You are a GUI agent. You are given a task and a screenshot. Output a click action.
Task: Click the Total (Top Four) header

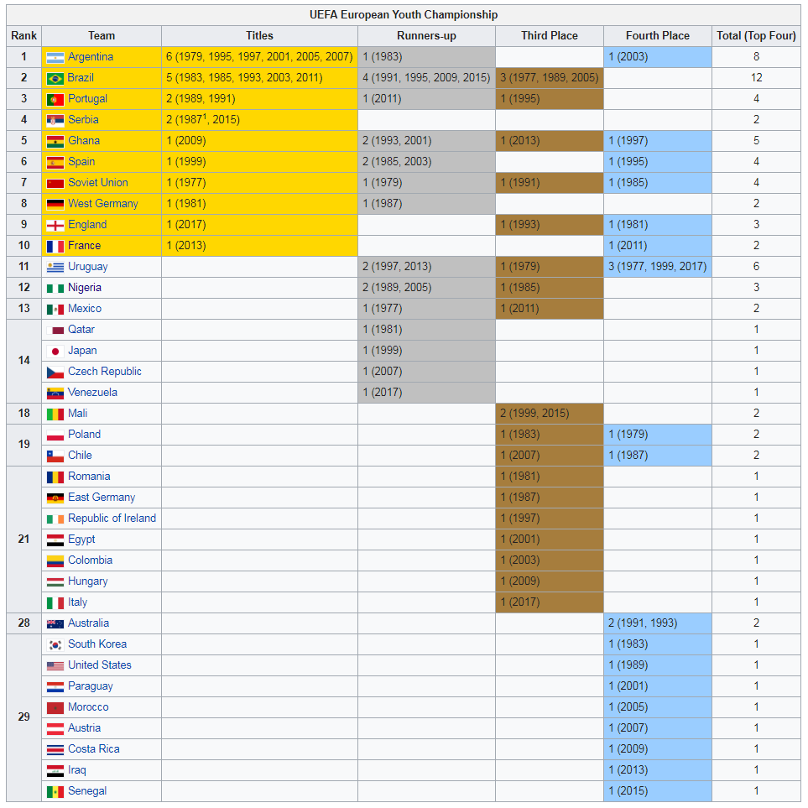[756, 35]
